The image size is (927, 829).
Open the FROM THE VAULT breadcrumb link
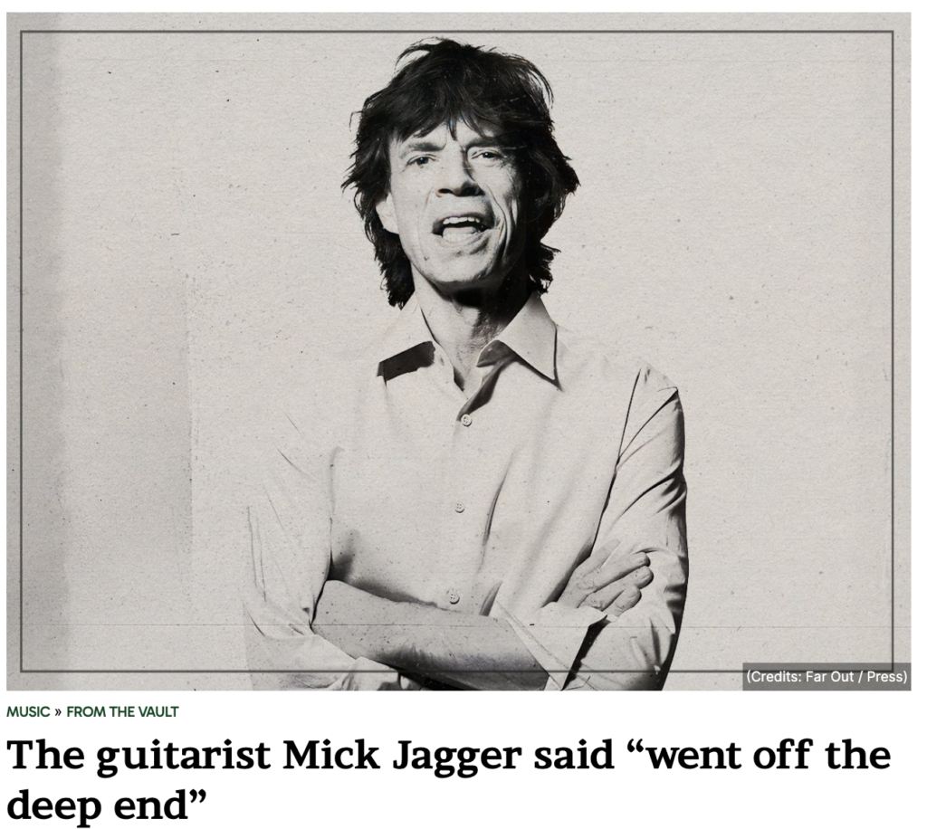click(122, 711)
